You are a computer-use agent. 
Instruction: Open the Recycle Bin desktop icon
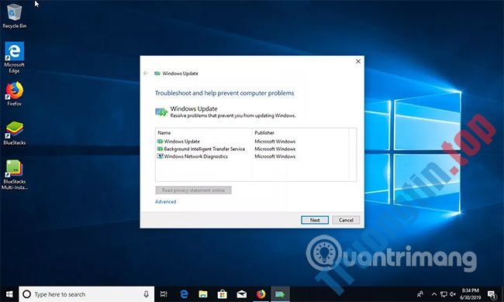point(14,16)
